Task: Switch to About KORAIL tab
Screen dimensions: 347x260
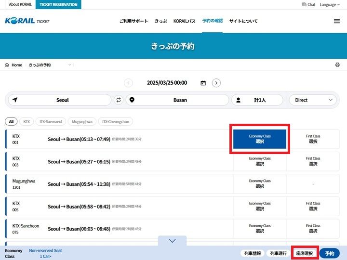Action: (20, 4)
